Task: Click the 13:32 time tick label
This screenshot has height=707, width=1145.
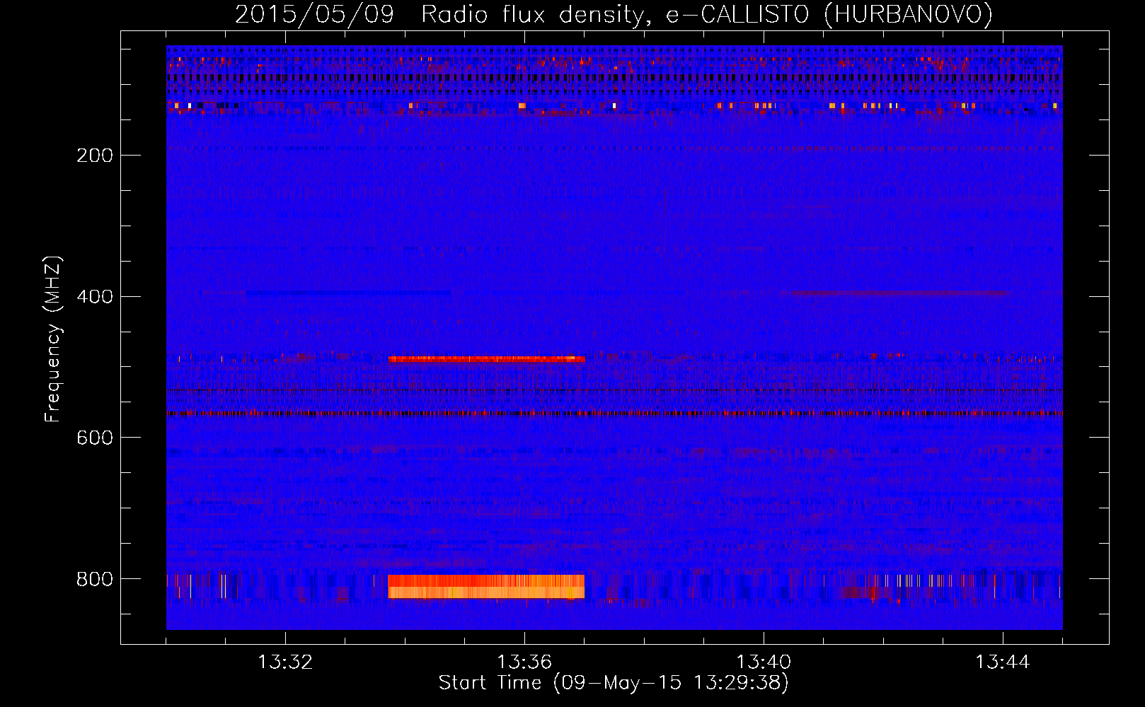Action: [285, 662]
